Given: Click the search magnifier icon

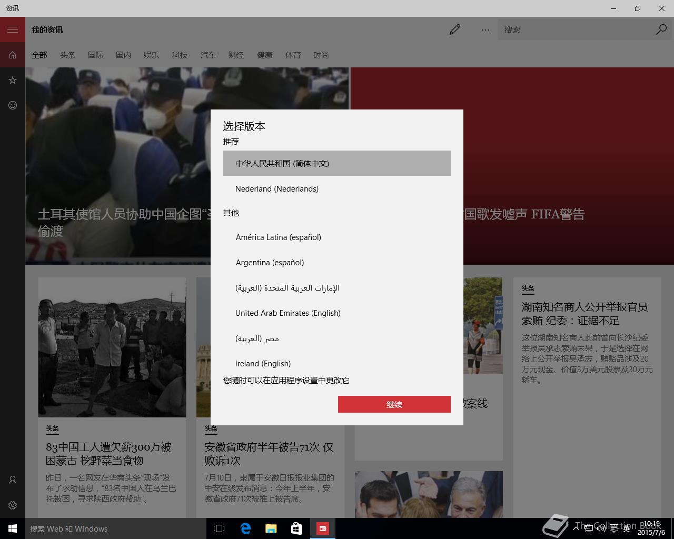Looking at the screenshot, I should coord(661,29).
